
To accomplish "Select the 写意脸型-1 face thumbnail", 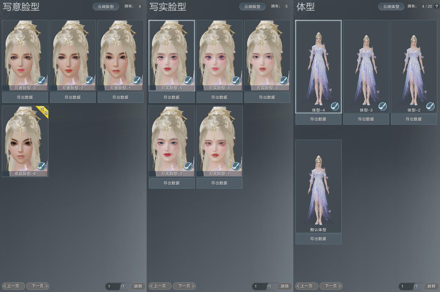I will click(x=120, y=55).
